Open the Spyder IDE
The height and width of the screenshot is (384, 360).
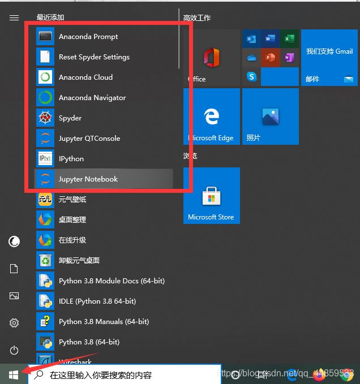(x=70, y=118)
